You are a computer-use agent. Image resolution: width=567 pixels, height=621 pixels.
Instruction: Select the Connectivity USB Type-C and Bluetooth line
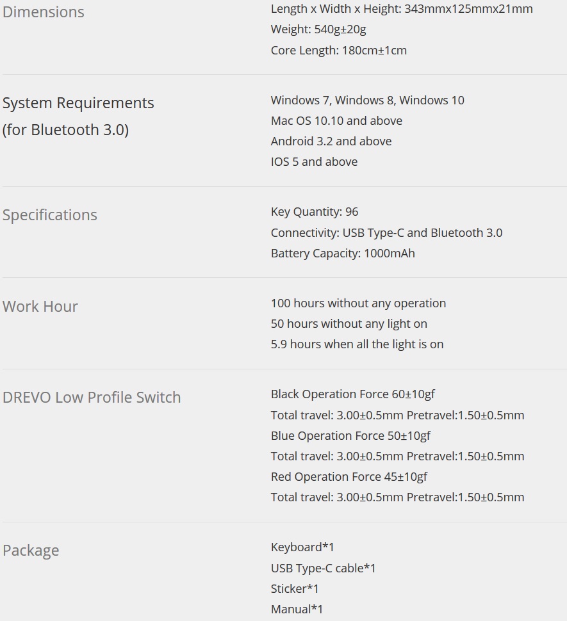click(x=386, y=233)
